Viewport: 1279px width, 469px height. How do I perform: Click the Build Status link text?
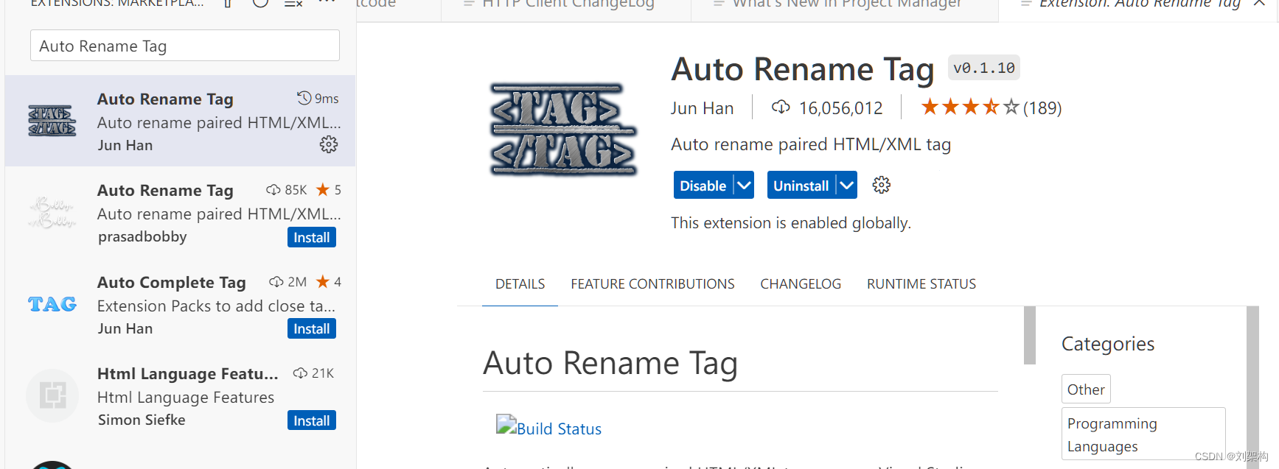tap(560, 429)
